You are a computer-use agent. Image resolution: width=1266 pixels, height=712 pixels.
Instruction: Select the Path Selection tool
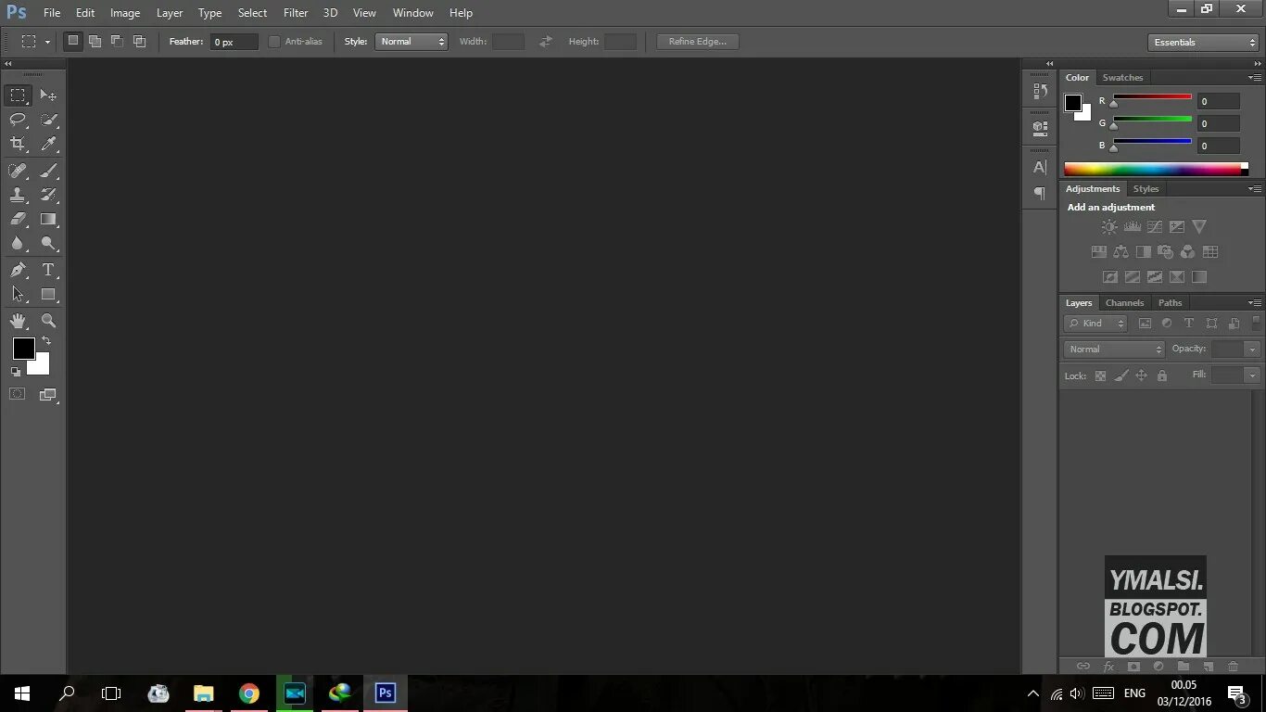[x=18, y=294]
